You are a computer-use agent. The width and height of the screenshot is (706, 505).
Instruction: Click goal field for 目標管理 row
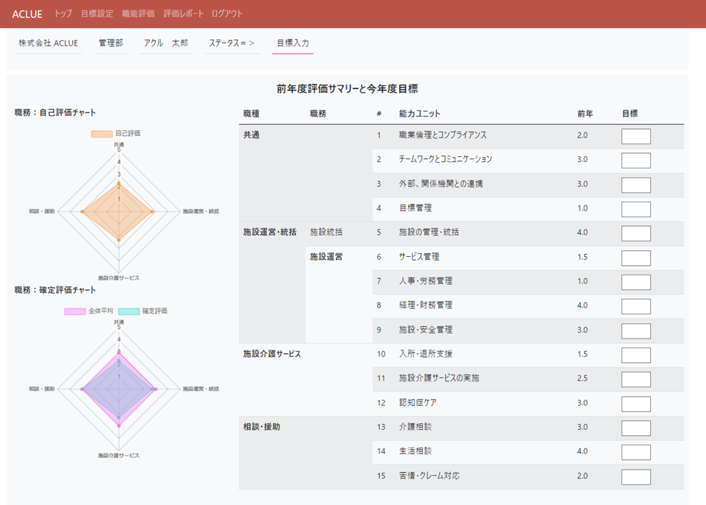[635, 209]
